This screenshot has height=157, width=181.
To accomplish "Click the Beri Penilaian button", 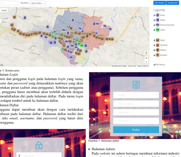I will (159, 3).
